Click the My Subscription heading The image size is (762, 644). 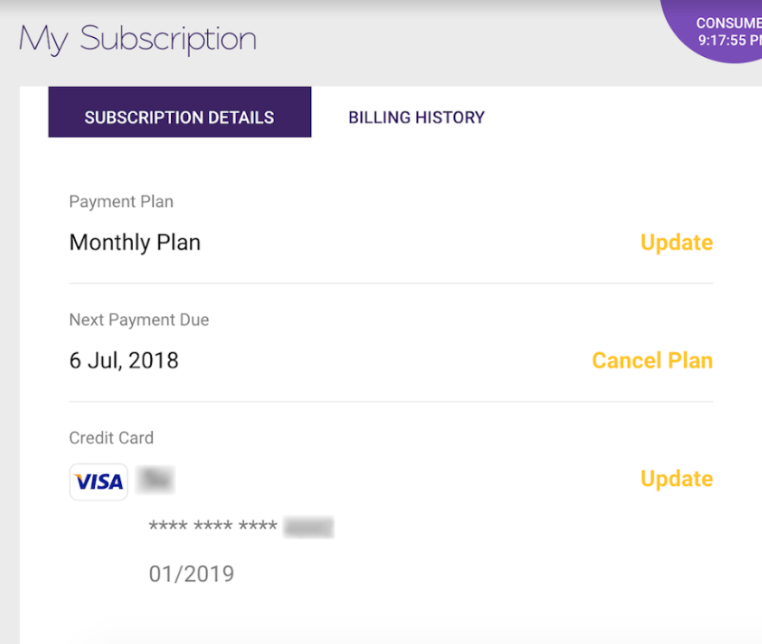[137, 38]
